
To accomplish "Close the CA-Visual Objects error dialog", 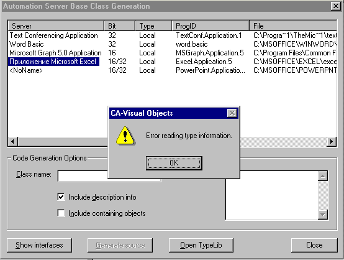I will pyautogui.click(x=232, y=113).
